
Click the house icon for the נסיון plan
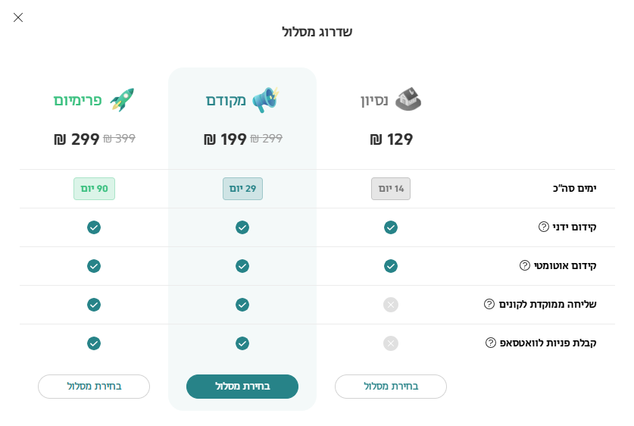408,99
